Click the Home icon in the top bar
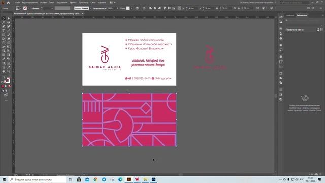325x183 pixels. click(x=8, y=3)
